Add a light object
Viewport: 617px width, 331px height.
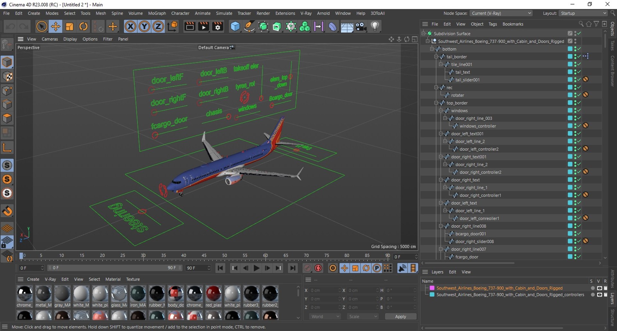click(x=375, y=26)
